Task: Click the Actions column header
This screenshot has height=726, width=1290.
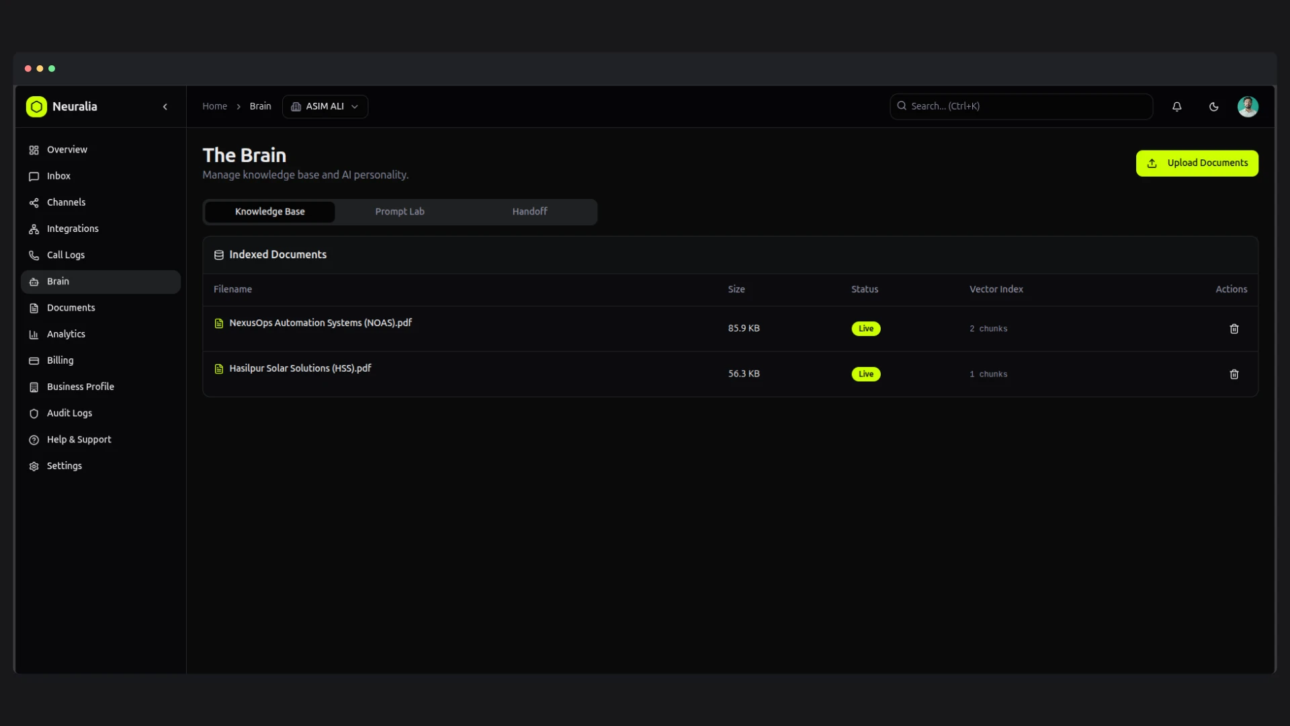Action: pyautogui.click(x=1231, y=290)
